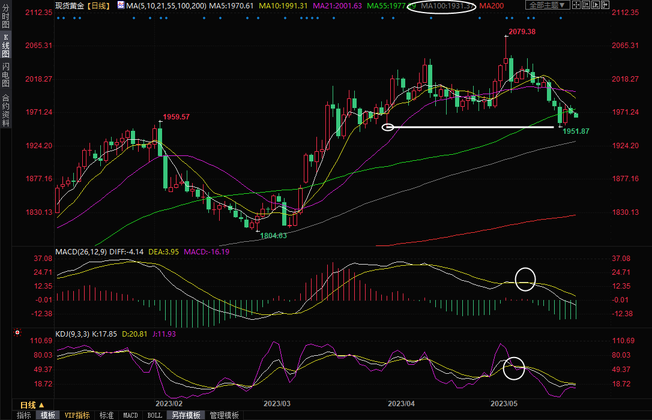This screenshot has width=652, height=420.
Task: Click the MA indicator chart icon
Action: click(121, 5)
